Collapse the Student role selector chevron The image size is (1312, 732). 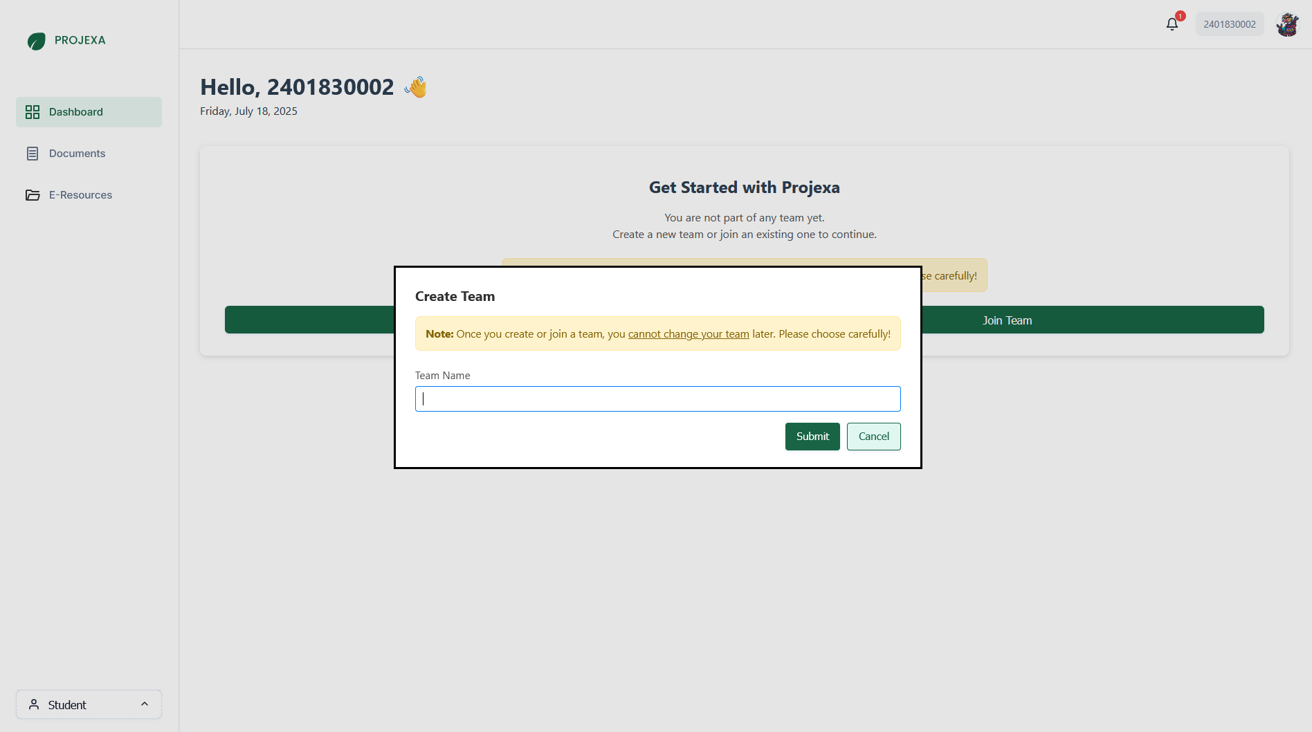[145, 704]
